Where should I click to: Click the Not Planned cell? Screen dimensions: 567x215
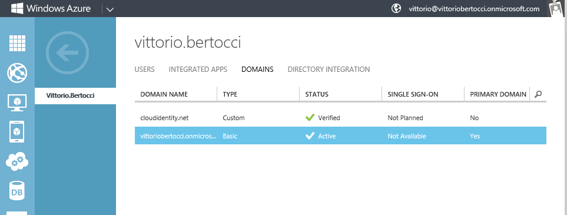[405, 118]
